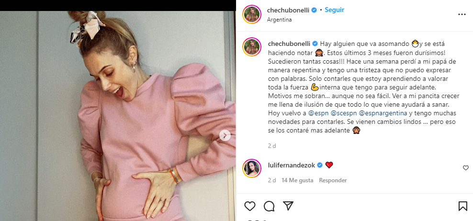
Task: Open the three-dot more options menu
Action: pos(462,14)
